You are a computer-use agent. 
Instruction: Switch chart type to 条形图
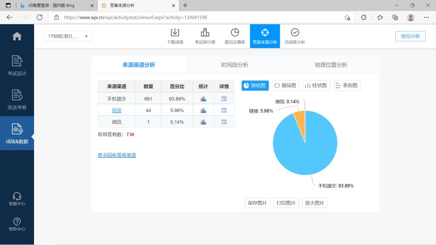[347, 85]
